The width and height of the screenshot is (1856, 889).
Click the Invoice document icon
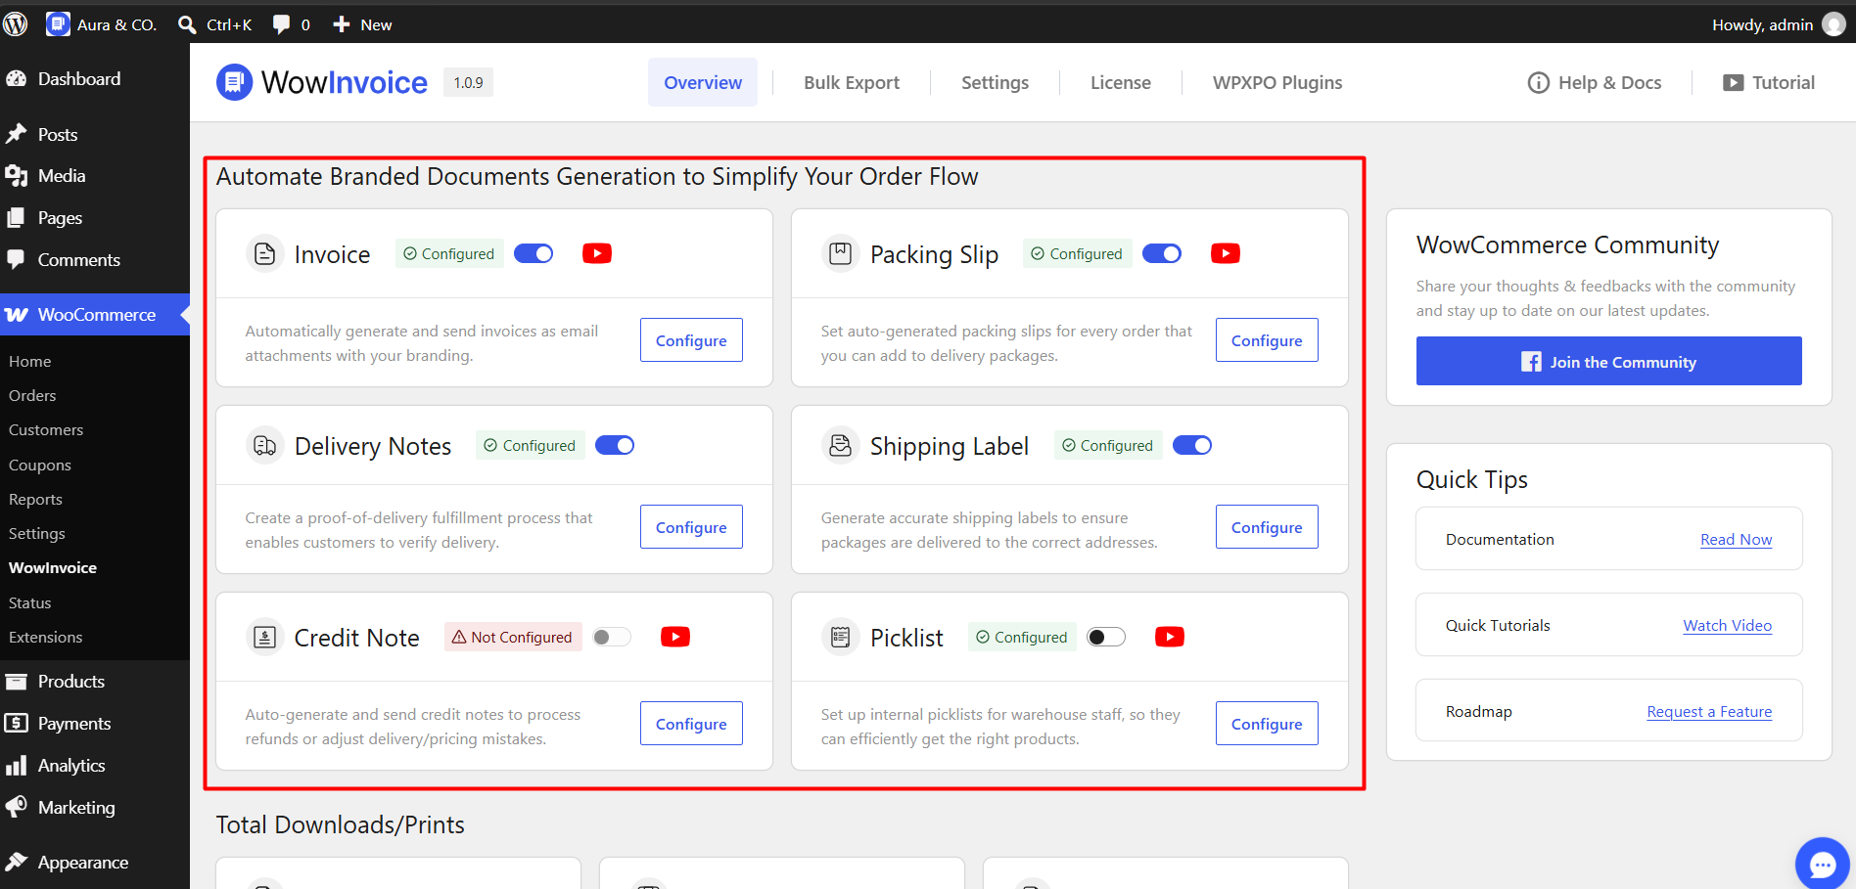coord(264,254)
